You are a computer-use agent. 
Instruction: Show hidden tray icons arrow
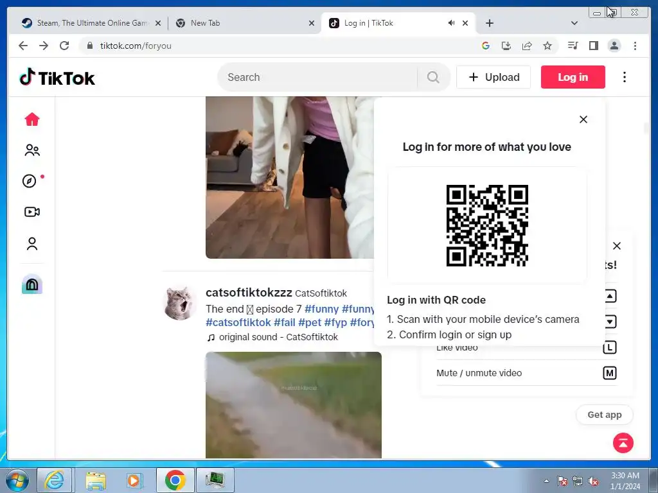[x=546, y=481]
